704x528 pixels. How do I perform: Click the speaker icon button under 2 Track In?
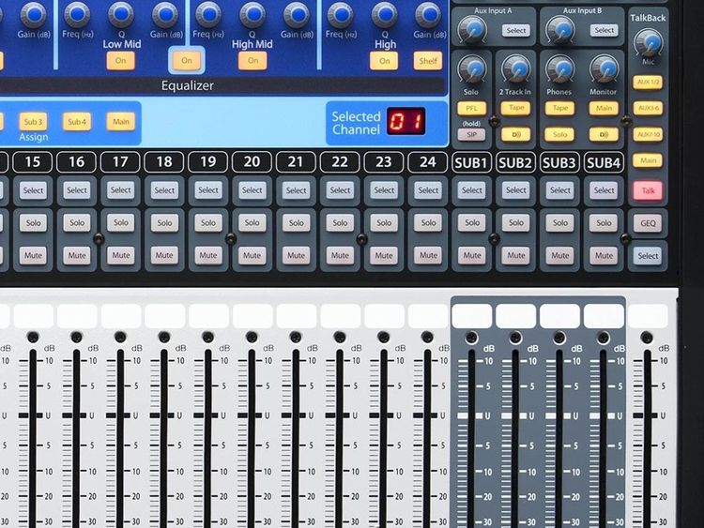point(515,134)
